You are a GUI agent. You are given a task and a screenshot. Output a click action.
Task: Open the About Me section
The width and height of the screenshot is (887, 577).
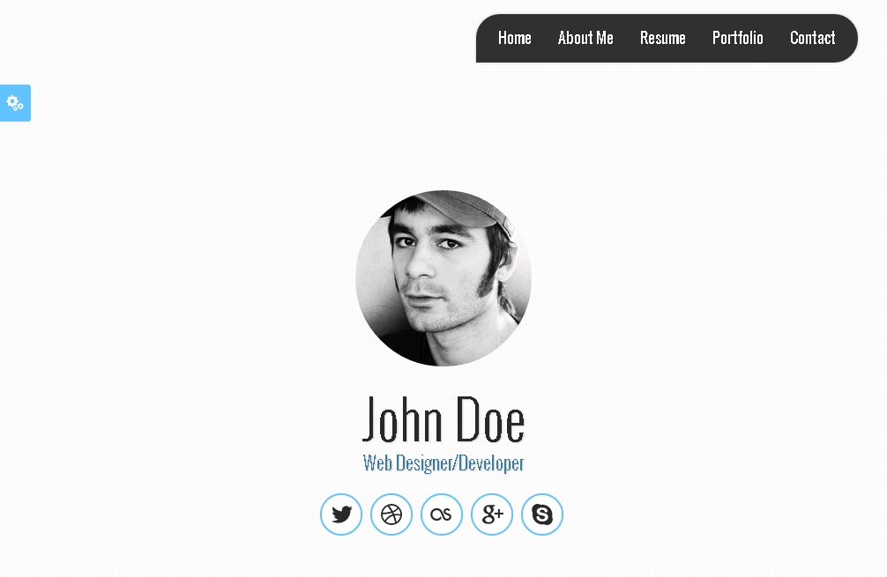tap(585, 38)
